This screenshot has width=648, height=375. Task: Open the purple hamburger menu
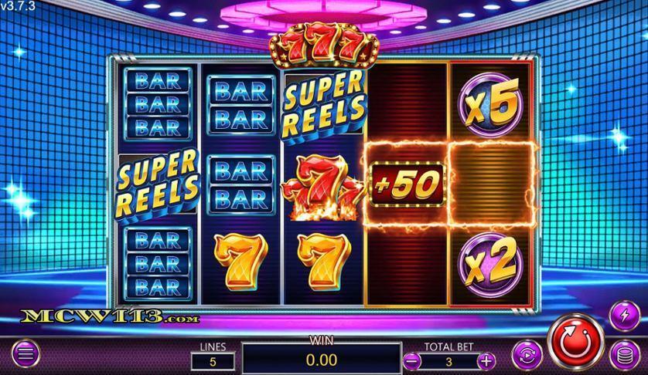pyautogui.click(x=26, y=354)
